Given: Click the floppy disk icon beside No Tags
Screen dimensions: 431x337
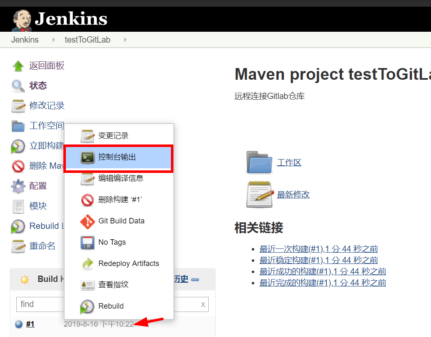Looking at the screenshot, I should [88, 243].
